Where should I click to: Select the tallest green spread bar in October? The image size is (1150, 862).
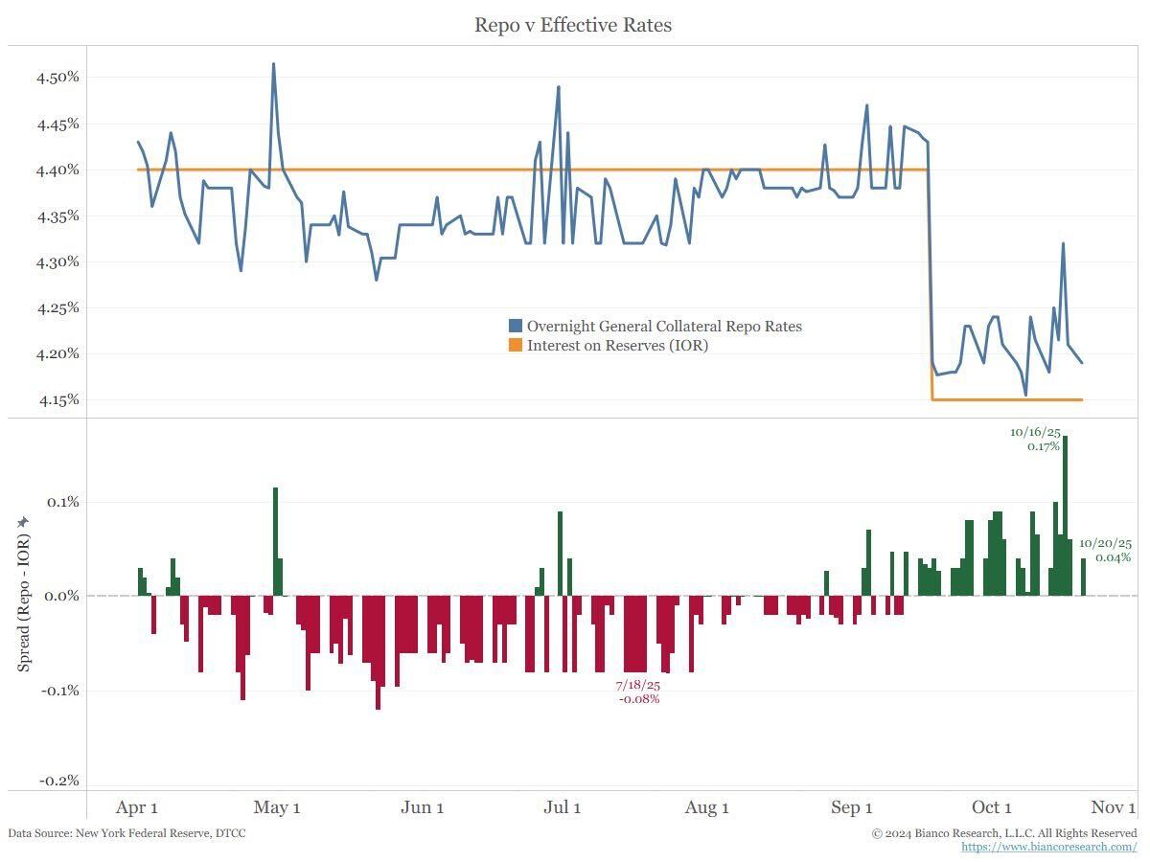(x=1065, y=515)
